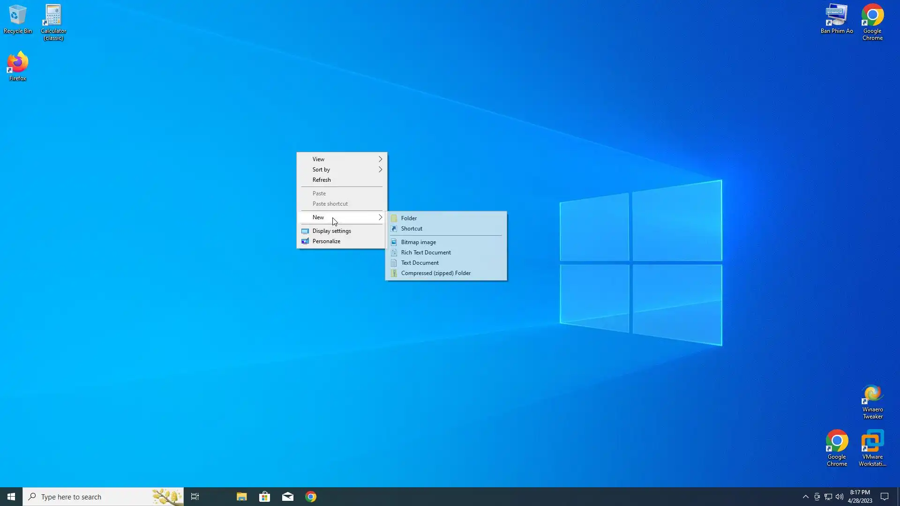Click the volume speaker tray icon
Viewport: 900px width, 506px height.
coord(840,497)
